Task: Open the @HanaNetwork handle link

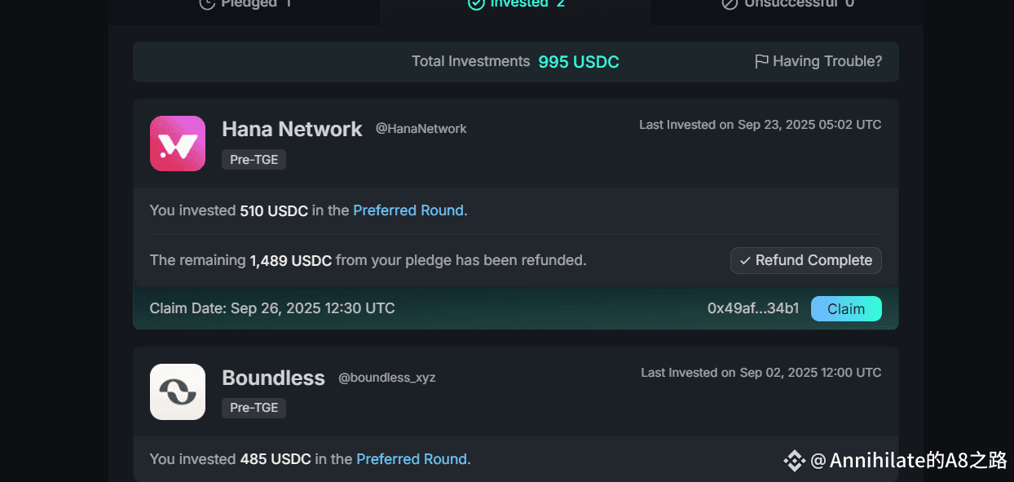Action: click(x=421, y=129)
